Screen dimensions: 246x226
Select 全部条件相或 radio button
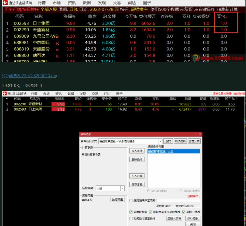(181, 191)
